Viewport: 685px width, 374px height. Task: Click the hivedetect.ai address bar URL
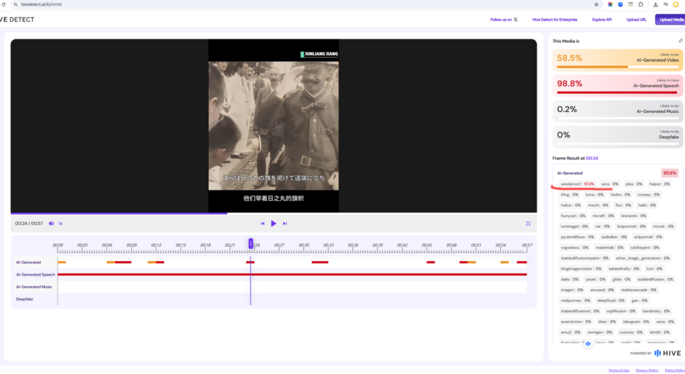41,5
